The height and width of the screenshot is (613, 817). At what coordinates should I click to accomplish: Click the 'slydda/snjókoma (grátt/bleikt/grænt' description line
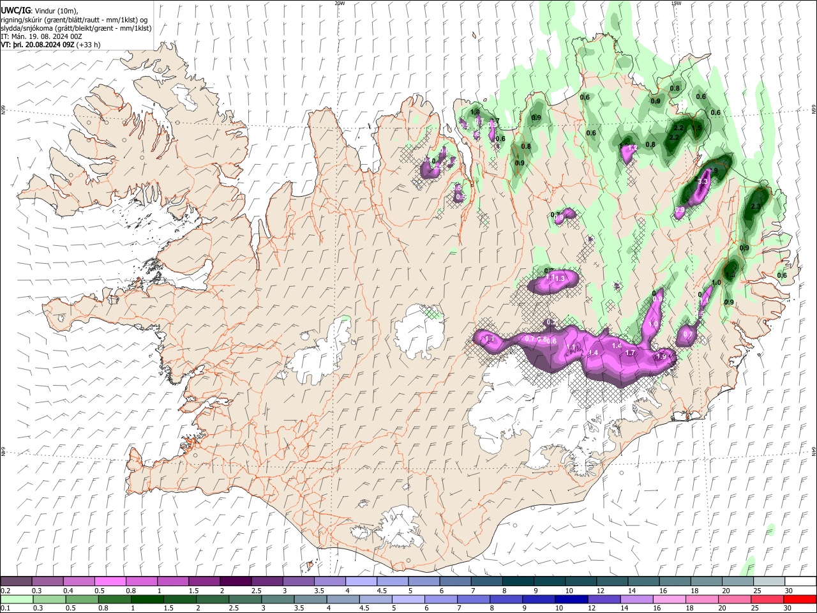[x=76, y=29]
